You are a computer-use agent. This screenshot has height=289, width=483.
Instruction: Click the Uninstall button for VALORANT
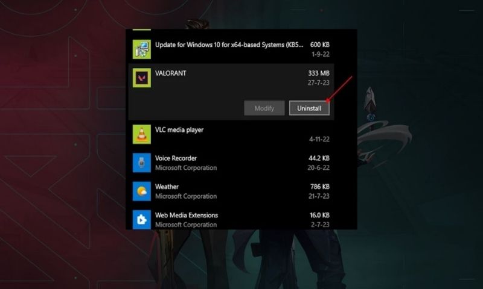309,108
